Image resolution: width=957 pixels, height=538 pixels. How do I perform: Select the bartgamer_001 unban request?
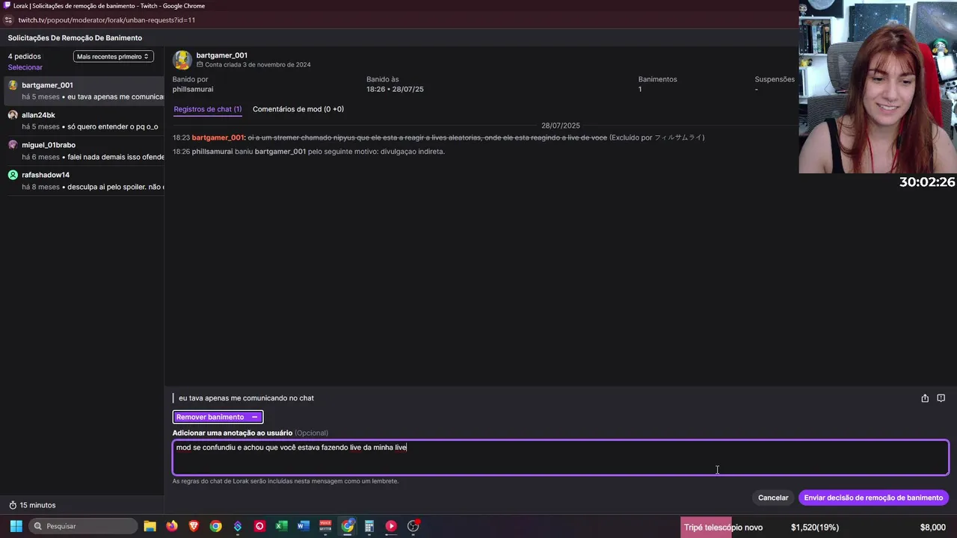point(84,90)
